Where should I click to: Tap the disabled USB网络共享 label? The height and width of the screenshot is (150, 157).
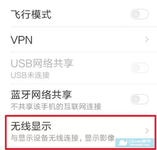pyautogui.click(x=42, y=63)
